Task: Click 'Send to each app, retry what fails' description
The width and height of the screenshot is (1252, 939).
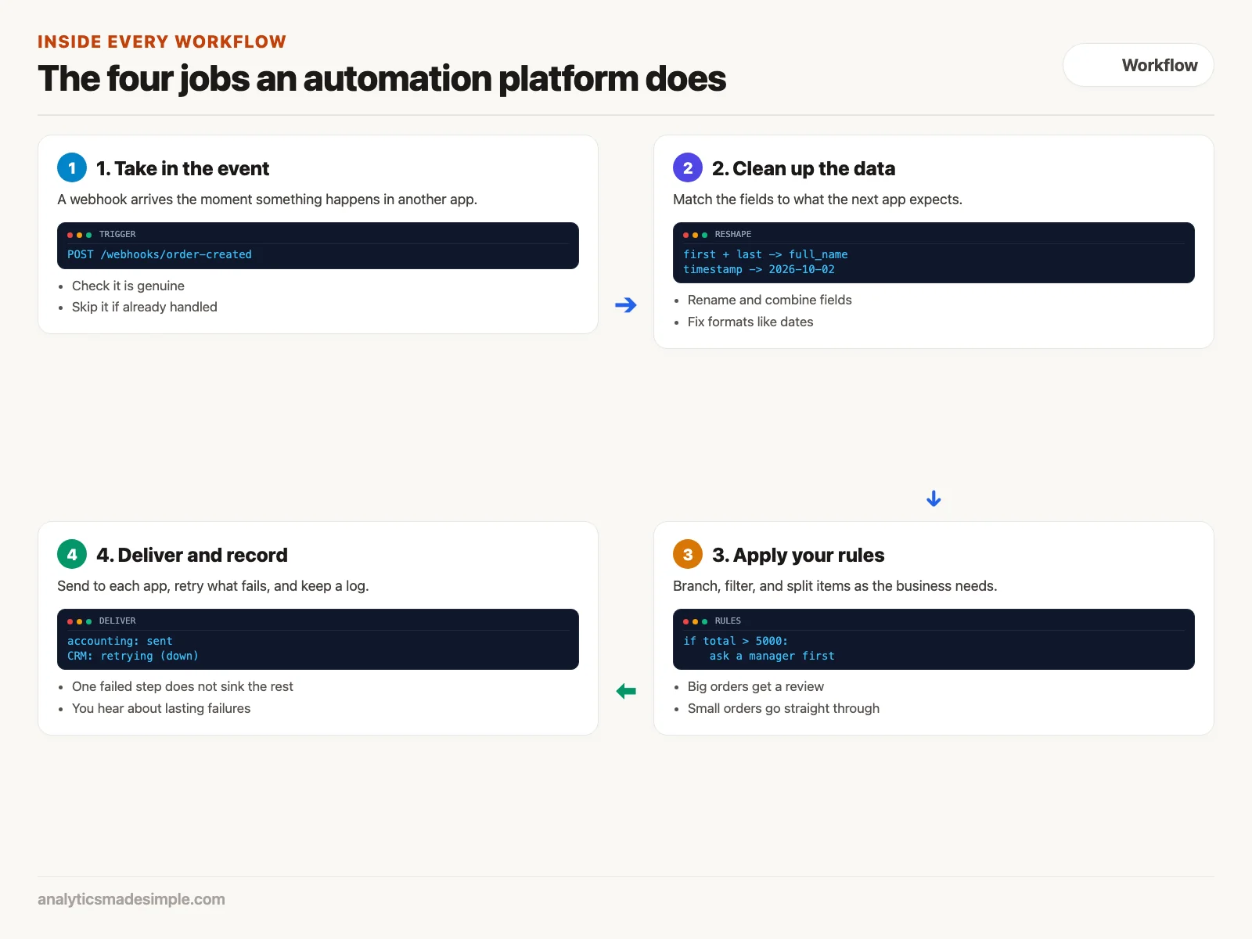Action: click(213, 586)
